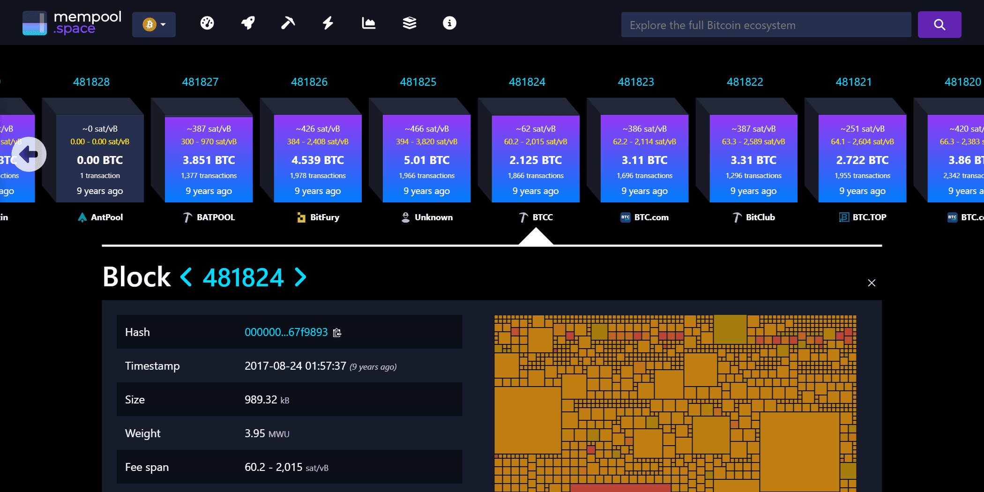
Task: Open the AntPool mining pool link
Action: coord(100,217)
